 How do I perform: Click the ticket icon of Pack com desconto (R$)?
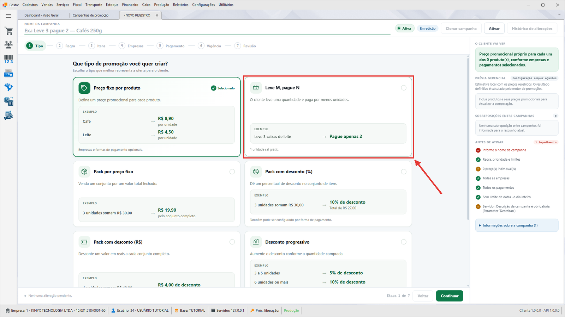click(x=84, y=242)
